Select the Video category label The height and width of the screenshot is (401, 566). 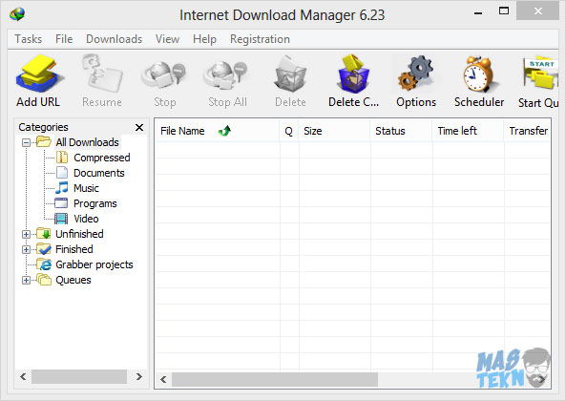(x=86, y=219)
